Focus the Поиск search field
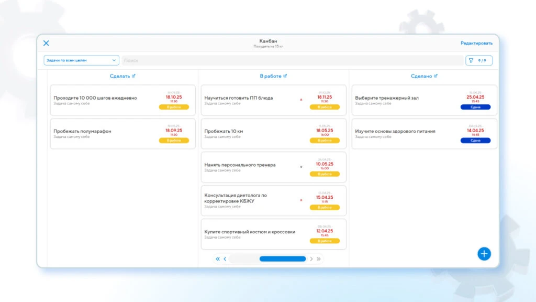The height and width of the screenshot is (302, 536). tap(293, 60)
